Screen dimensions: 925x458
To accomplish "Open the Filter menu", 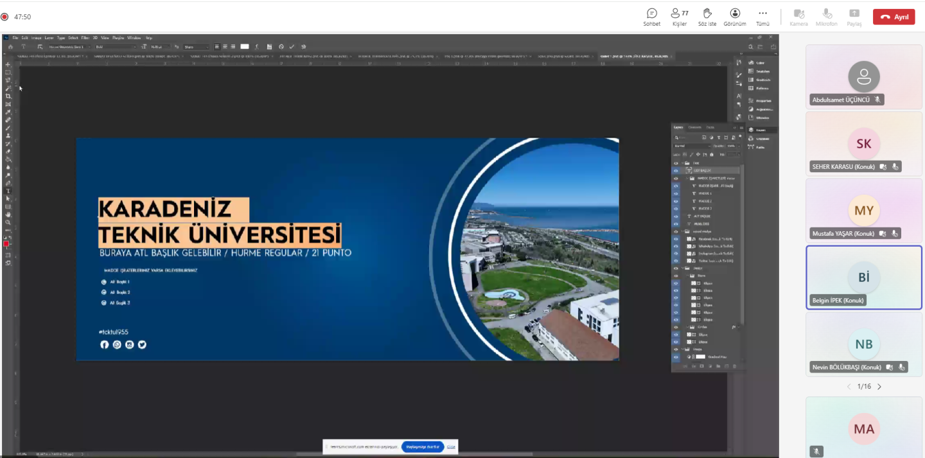I will pos(85,38).
